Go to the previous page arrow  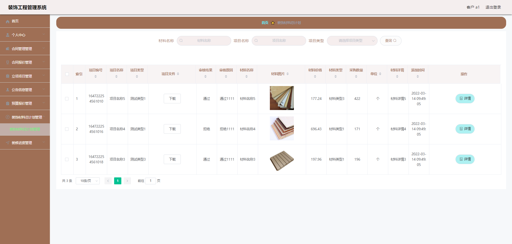[x=108, y=181]
